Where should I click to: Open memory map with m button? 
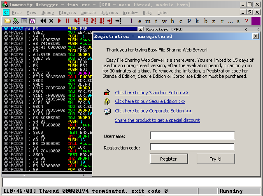tap(148, 21)
